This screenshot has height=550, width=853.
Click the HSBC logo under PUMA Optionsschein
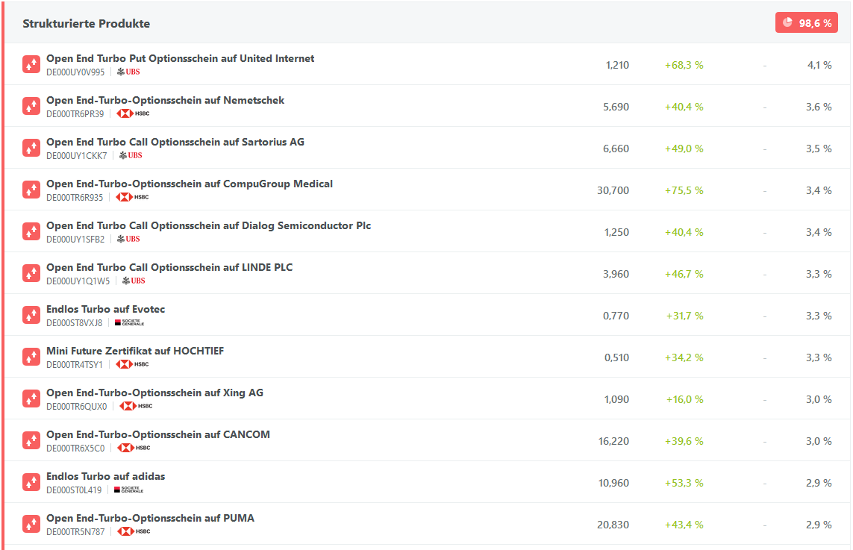click(x=134, y=531)
